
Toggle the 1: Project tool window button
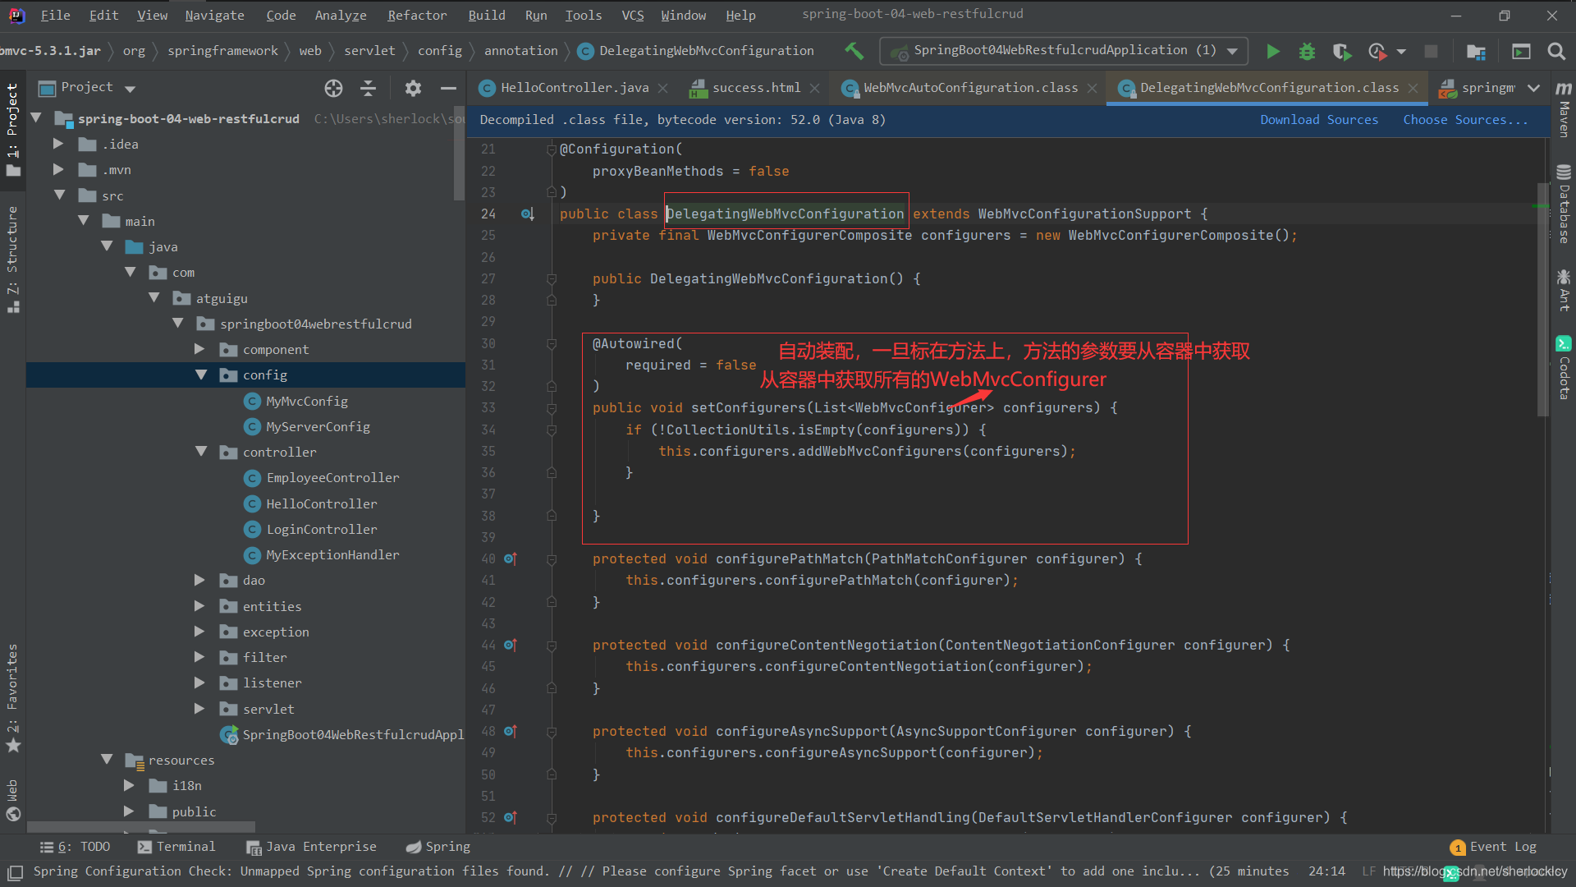click(x=12, y=130)
